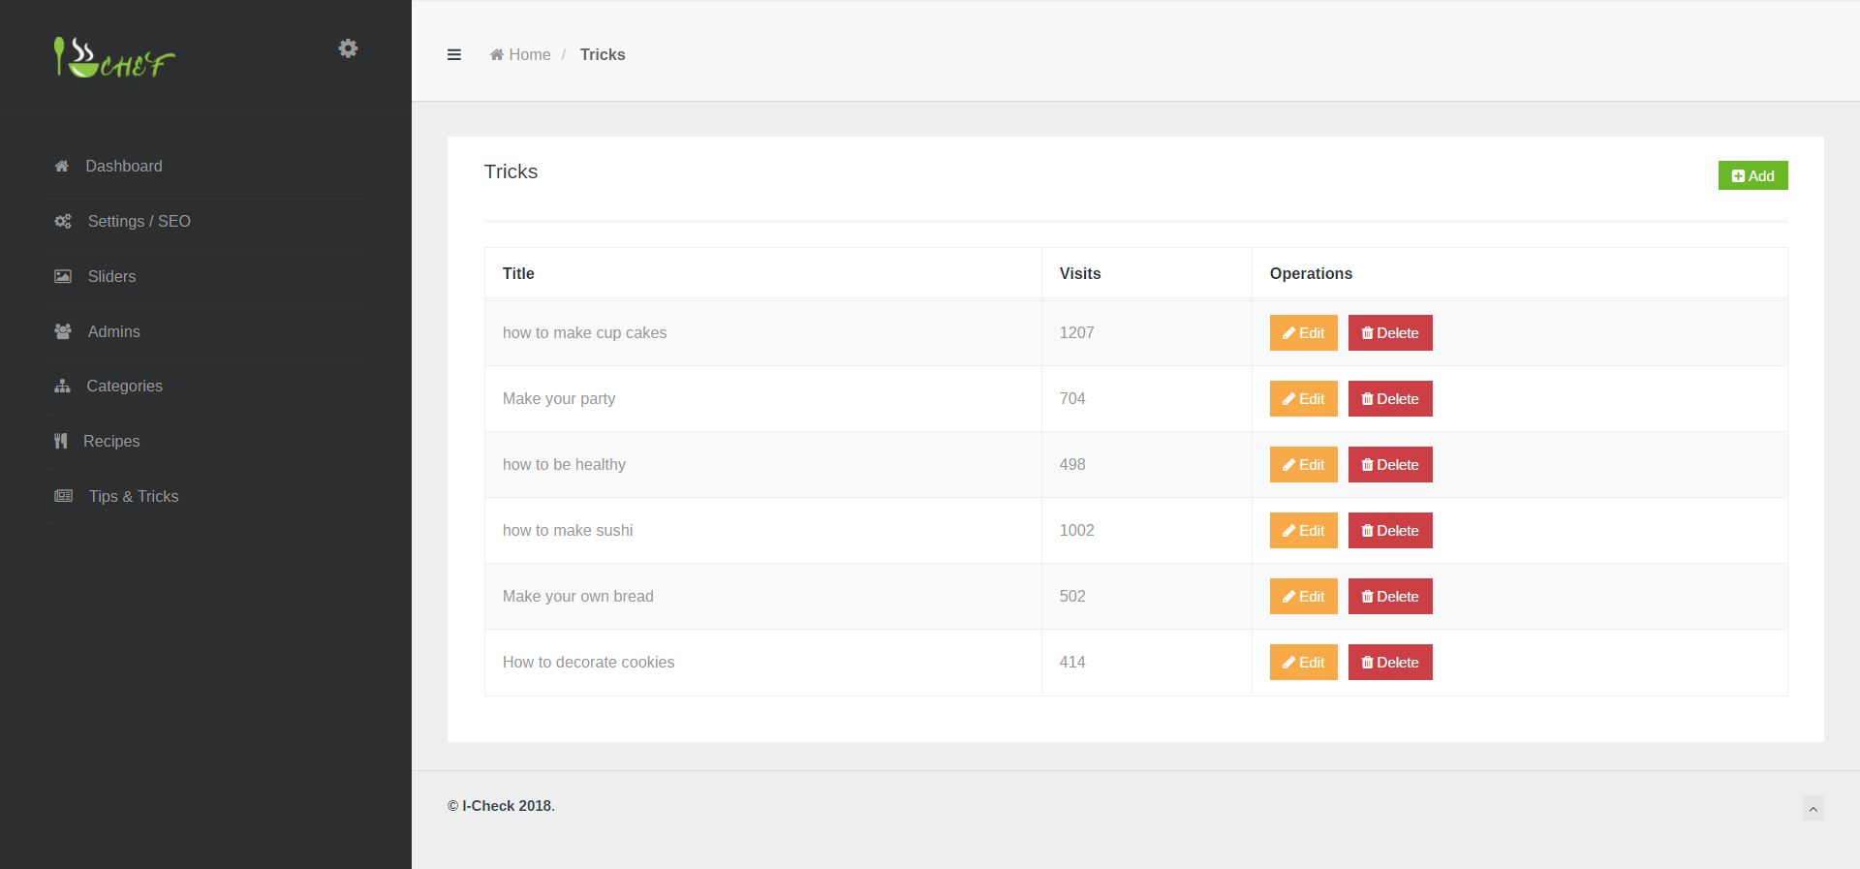Image resolution: width=1860 pixels, height=869 pixels.
Task: Toggle the hamburger sidebar menu icon
Action: point(453,55)
